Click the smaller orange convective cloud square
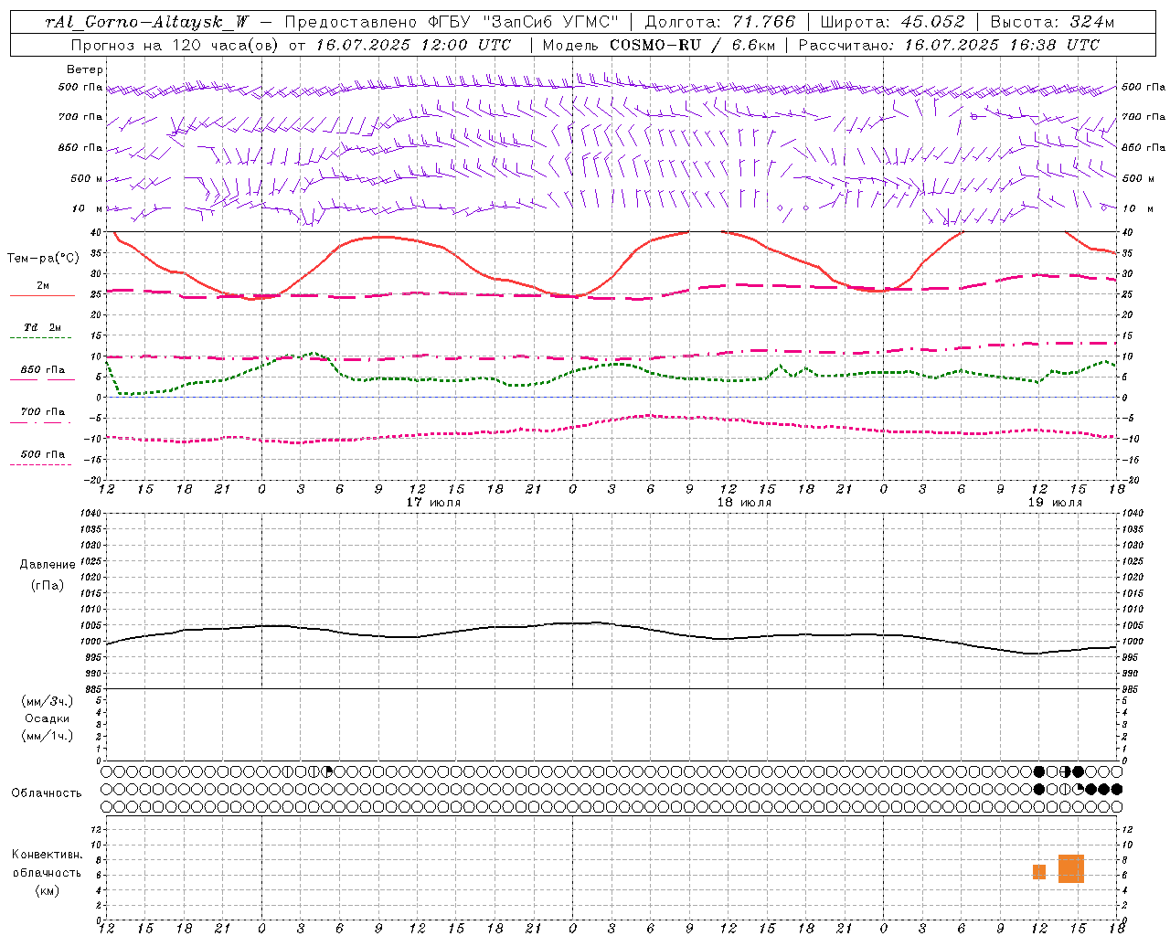The width and height of the screenshot is (1170, 936). pos(1039,872)
